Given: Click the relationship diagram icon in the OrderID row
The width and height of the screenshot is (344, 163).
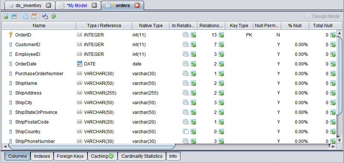Looking at the screenshot, I should pos(186,35).
